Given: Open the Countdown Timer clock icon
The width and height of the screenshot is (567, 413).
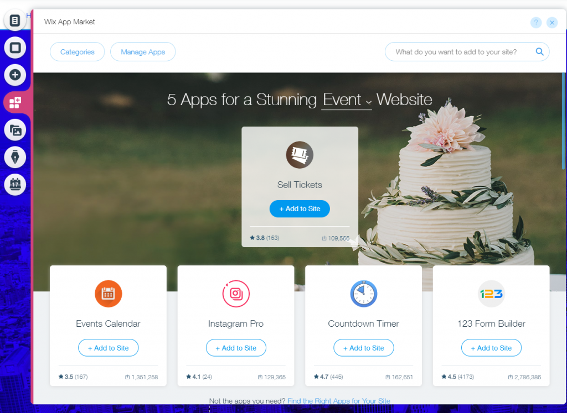Looking at the screenshot, I should (363, 294).
